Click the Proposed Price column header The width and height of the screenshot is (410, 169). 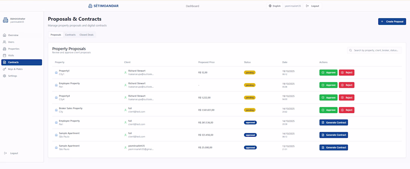pos(206,62)
